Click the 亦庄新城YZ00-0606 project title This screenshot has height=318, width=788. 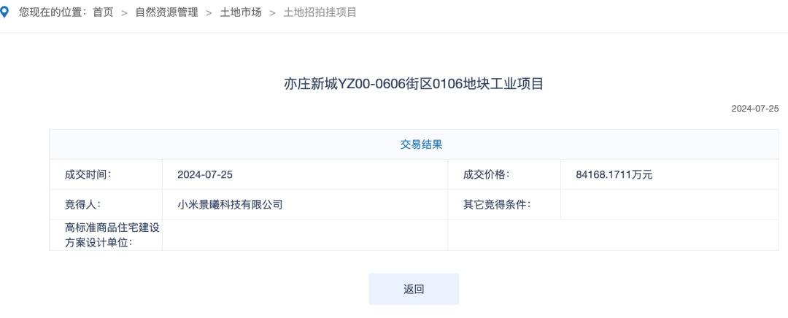(x=414, y=84)
